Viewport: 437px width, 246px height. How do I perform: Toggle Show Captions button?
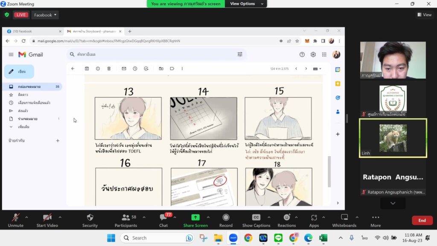pos(256,217)
